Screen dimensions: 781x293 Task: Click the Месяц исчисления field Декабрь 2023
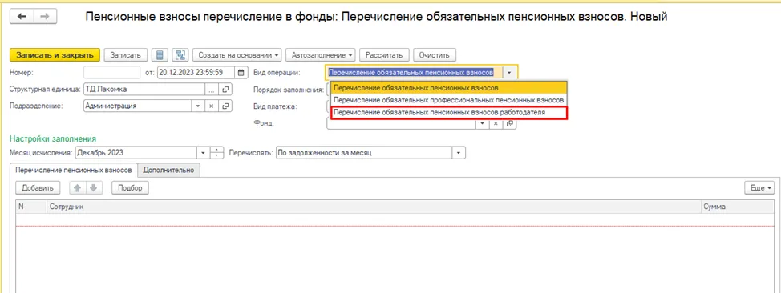136,153
